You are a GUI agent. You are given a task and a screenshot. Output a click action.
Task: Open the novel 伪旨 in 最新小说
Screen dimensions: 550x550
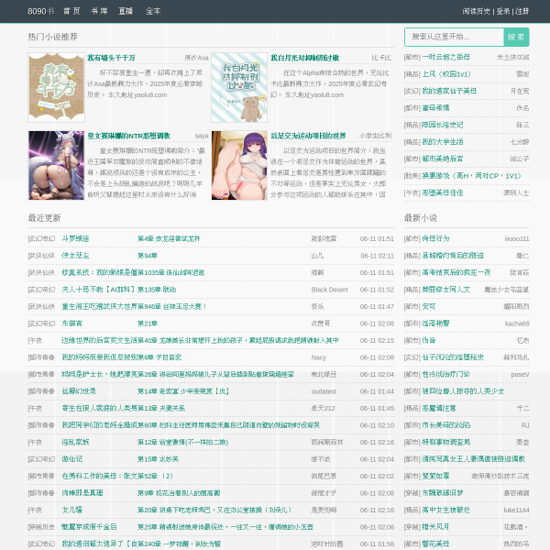(x=429, y=340)
